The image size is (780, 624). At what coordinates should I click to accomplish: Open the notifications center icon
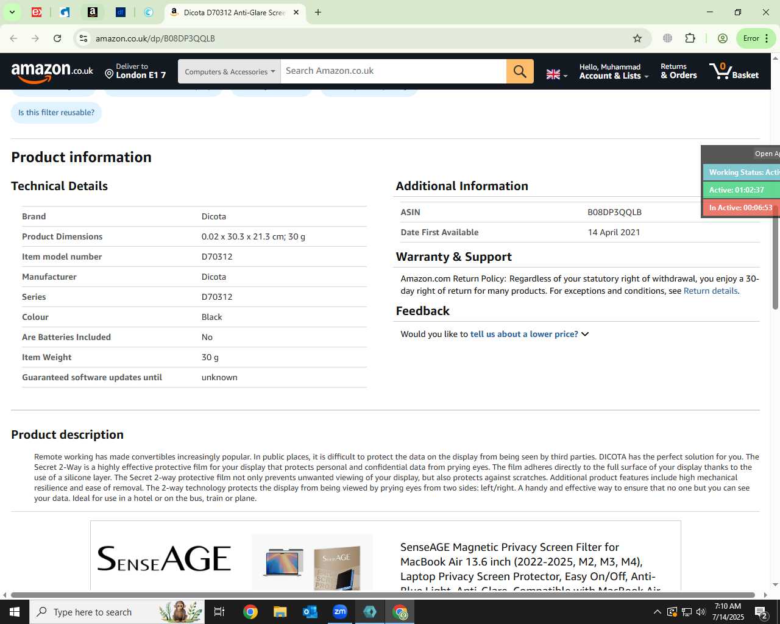(761, 612)
